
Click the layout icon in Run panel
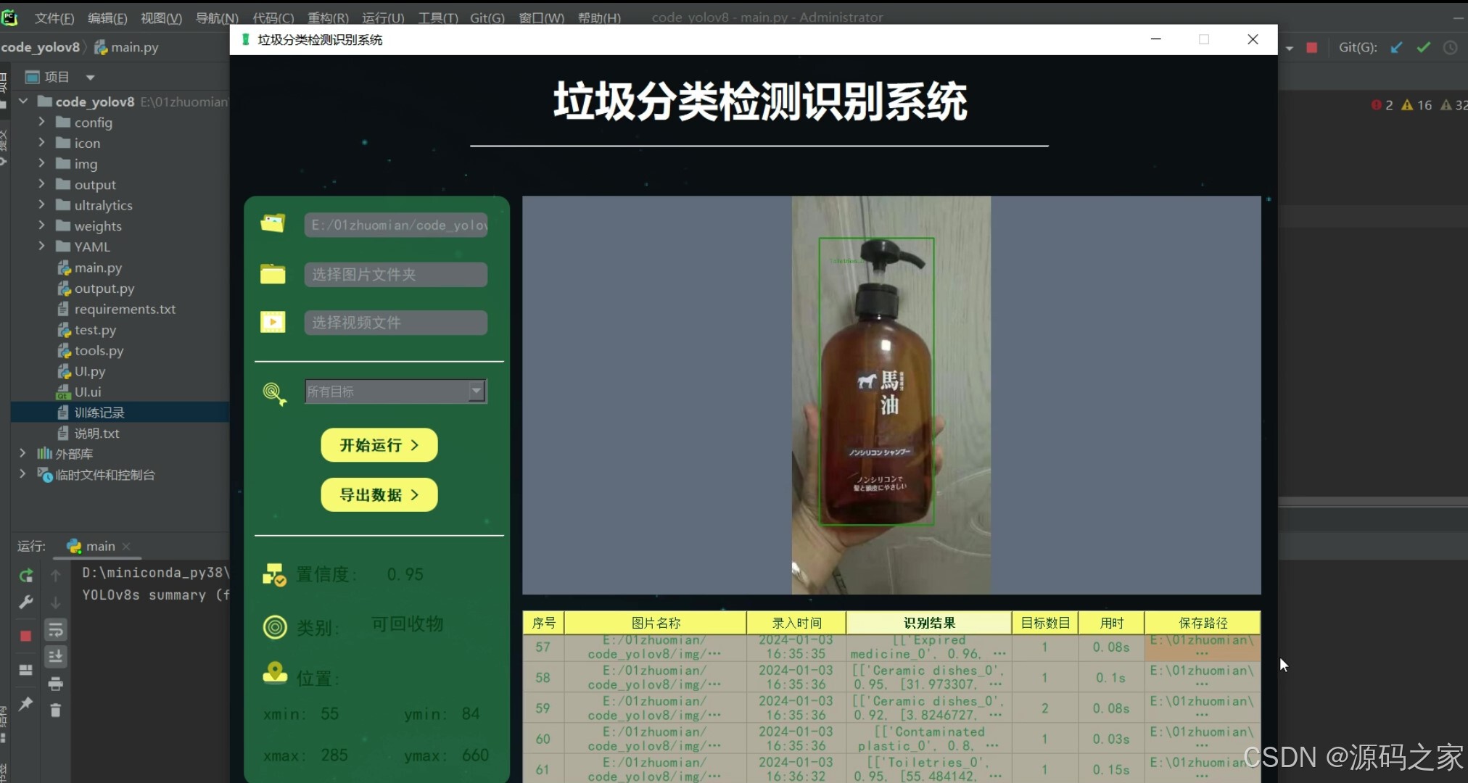point(25,669)
